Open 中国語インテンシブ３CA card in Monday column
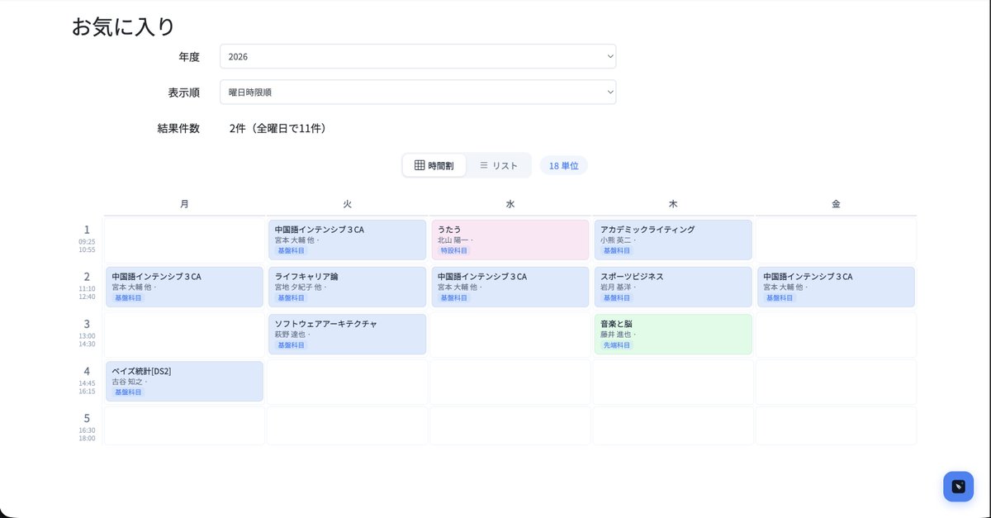The image size is (991, 518). pos(184,287)
